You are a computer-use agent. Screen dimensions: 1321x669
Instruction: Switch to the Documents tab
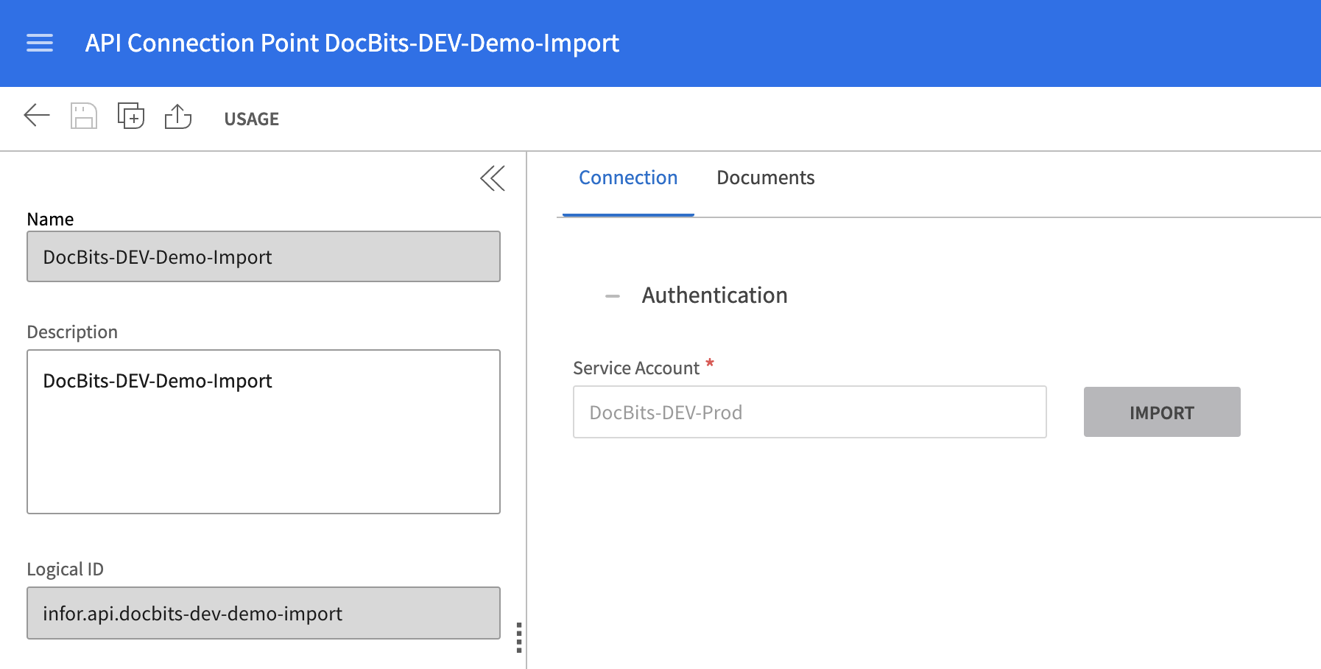pyautogui.click(x=765, y=178)
